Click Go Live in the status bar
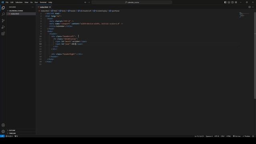The height and width of the screenshot is (144, 256). 236,136
